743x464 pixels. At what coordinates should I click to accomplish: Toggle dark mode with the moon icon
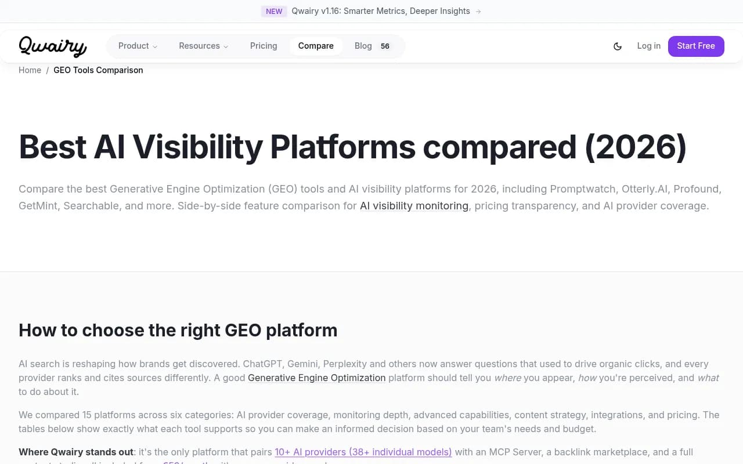(x=618, y=46)
